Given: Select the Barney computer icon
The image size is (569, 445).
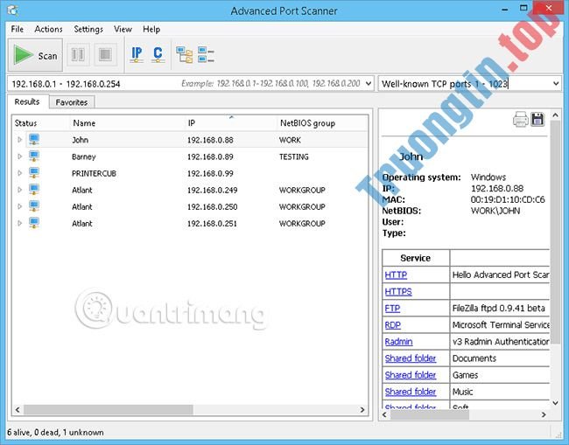Looking at the screenshot, I should pos(34,156).
